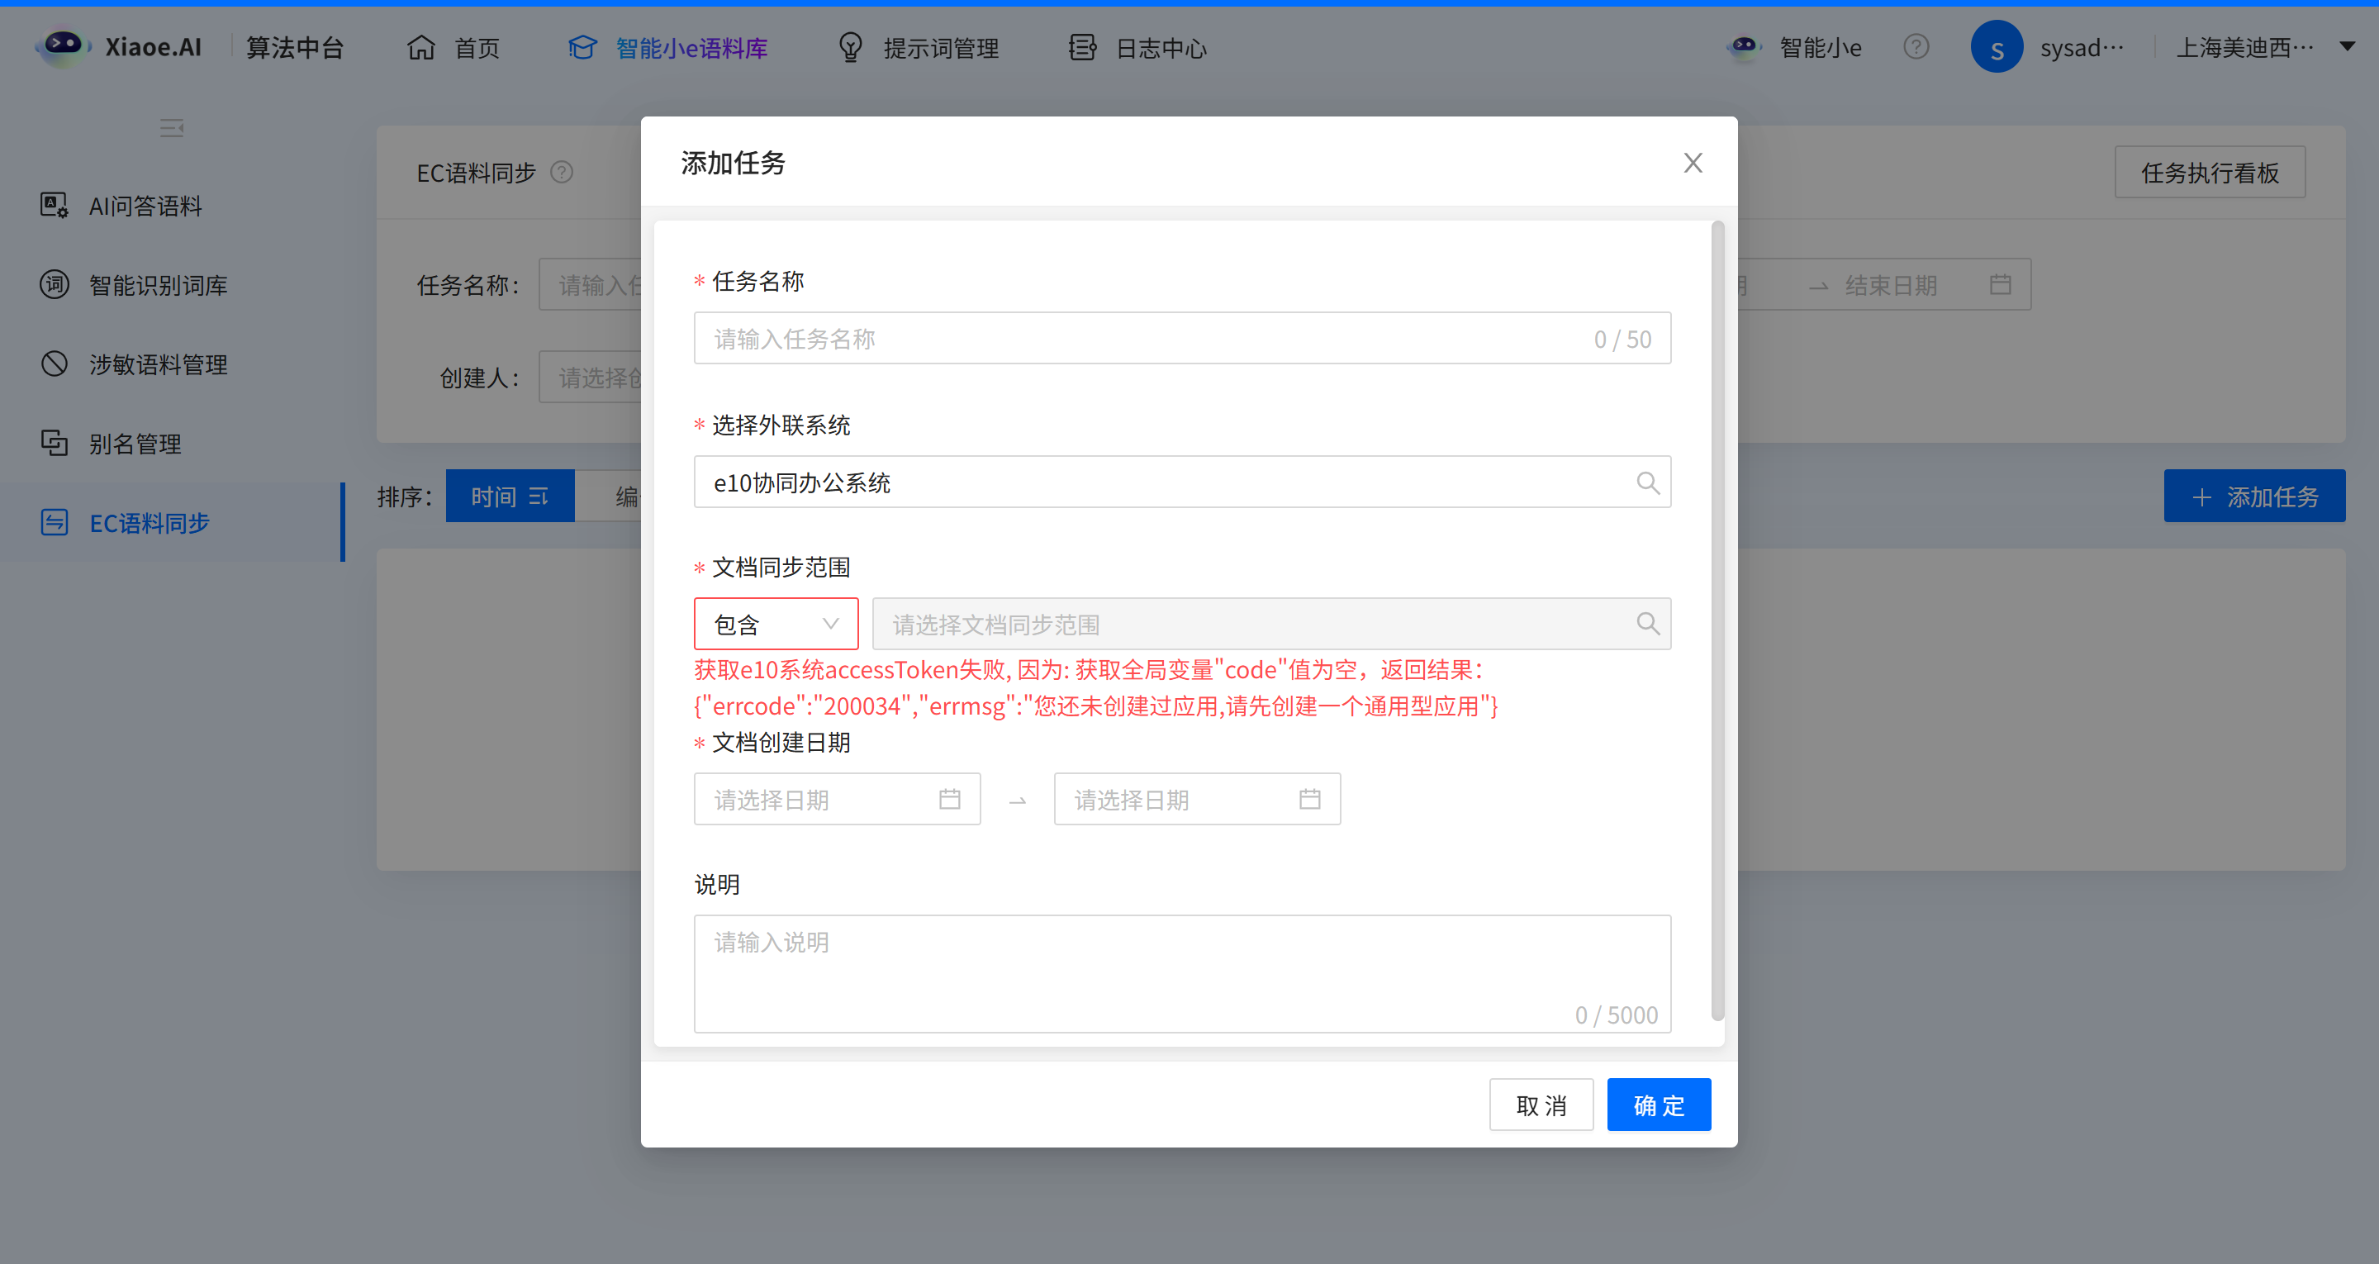Click the search icon in 文档同步范围 field

click(1646, 624)
